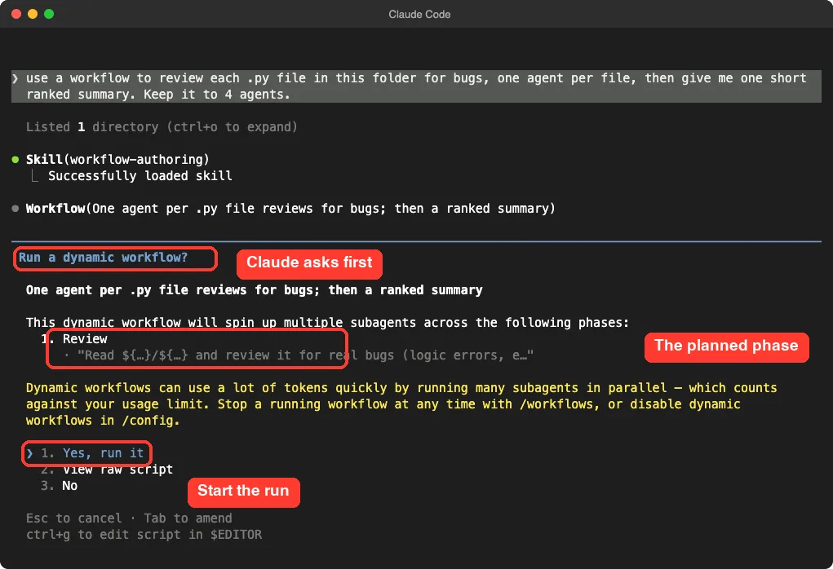Close the Claude Code window with red button
Screen dimensions: 833x569
click(x=16, y=14)
